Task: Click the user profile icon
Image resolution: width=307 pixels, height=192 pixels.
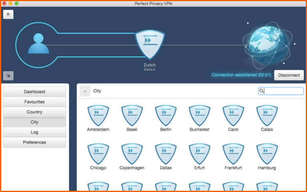Action: pyautogui.click(x=38, y=44)
